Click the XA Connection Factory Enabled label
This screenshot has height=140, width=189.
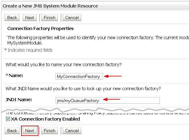coord(45,119)
